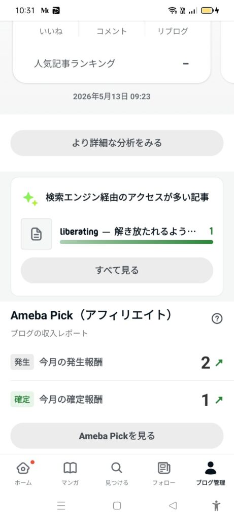Image resolution: width=234 pixels, height=520 pixels.
Task: Open the Follow news icon
Action: (x=164, y=468)
